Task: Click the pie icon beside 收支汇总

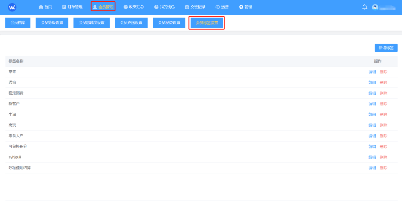Action: click(x=126, y=7)
